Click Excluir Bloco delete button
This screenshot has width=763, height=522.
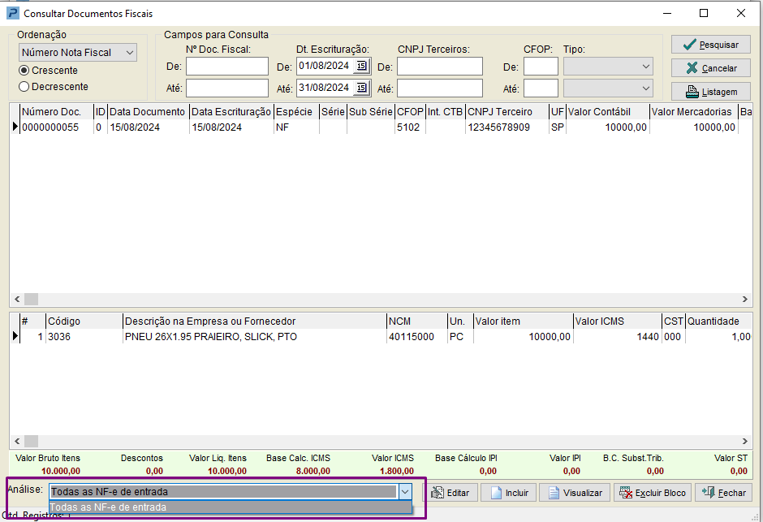click(653, 493)
